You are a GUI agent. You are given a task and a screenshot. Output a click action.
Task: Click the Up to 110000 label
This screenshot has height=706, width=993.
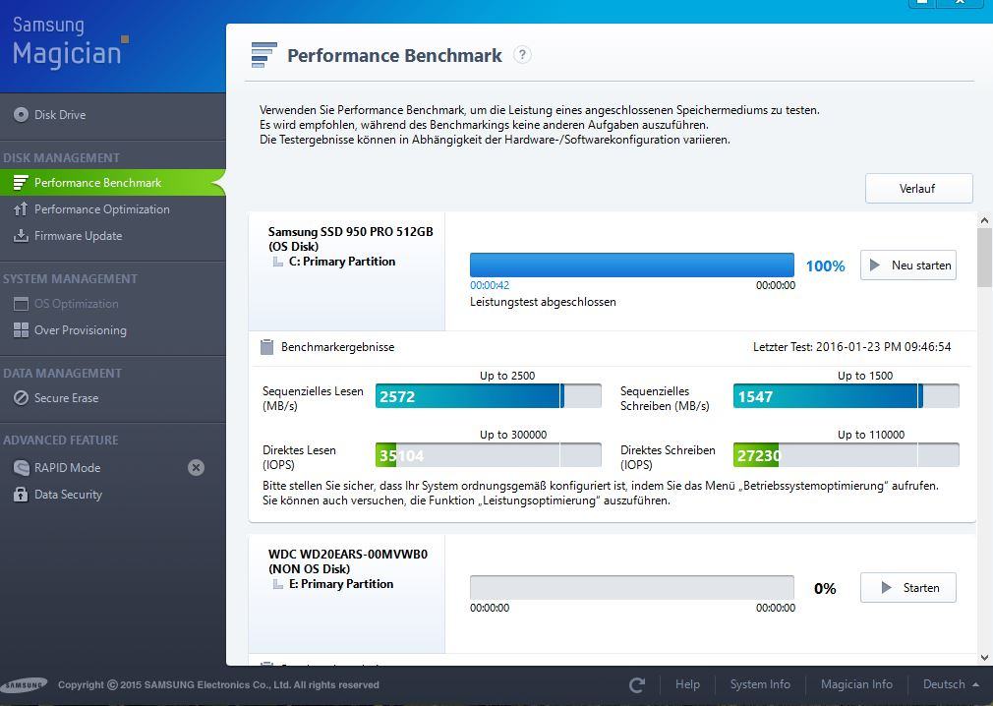871,435
